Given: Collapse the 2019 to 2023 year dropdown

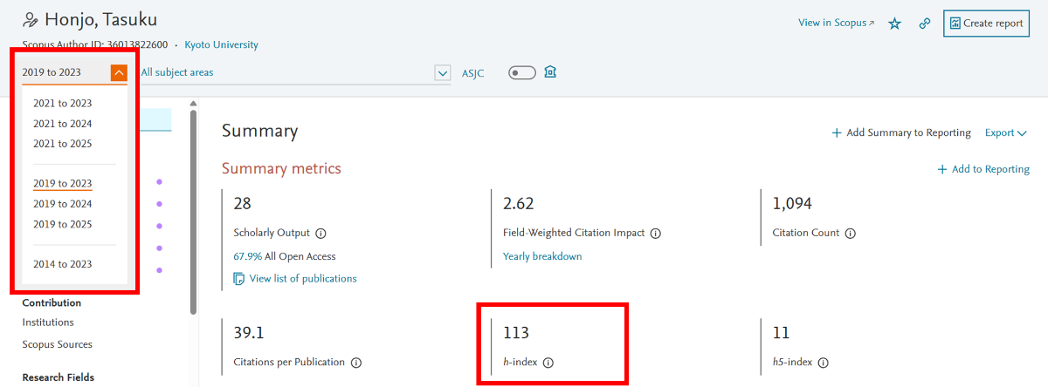Looking at the screenshot, I should coord(119,73).
